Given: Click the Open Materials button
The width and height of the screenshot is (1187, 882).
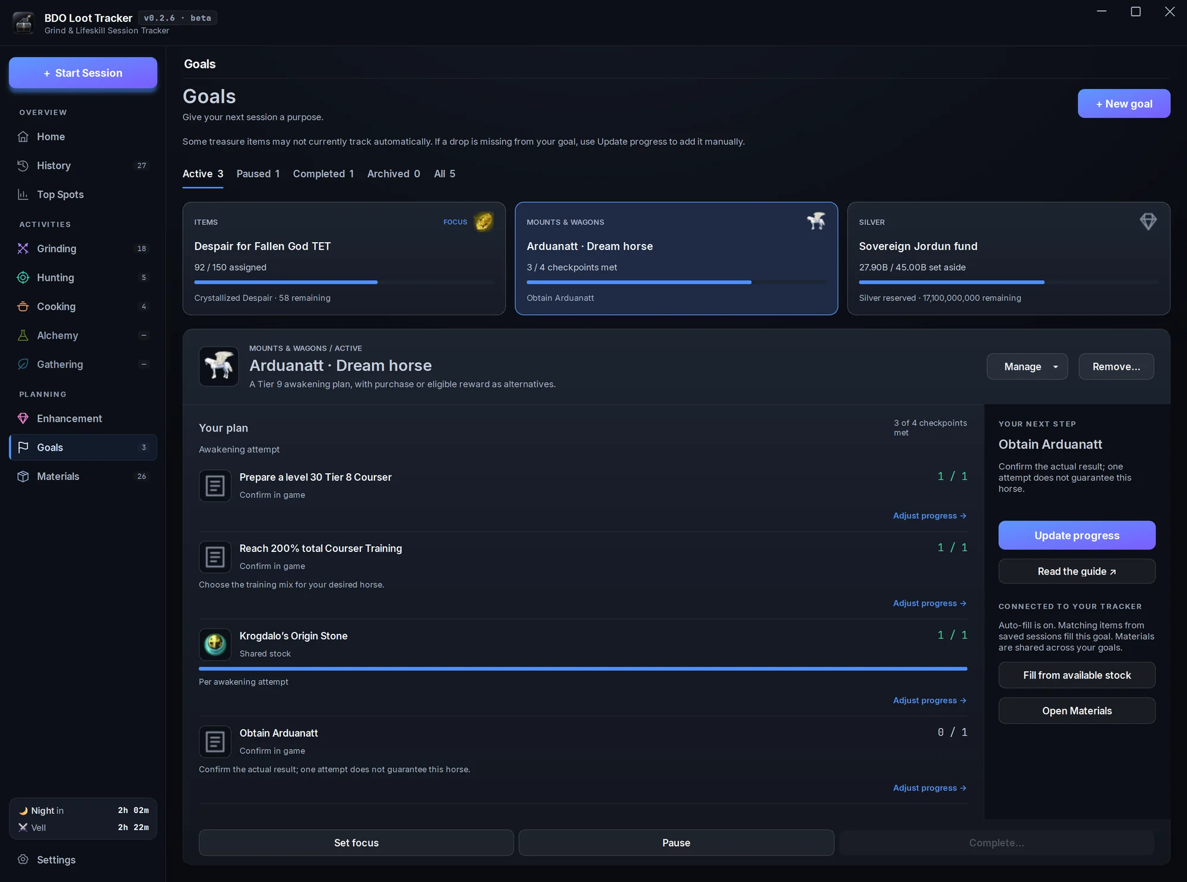Looking at the screenshot, I should 1077,711.
